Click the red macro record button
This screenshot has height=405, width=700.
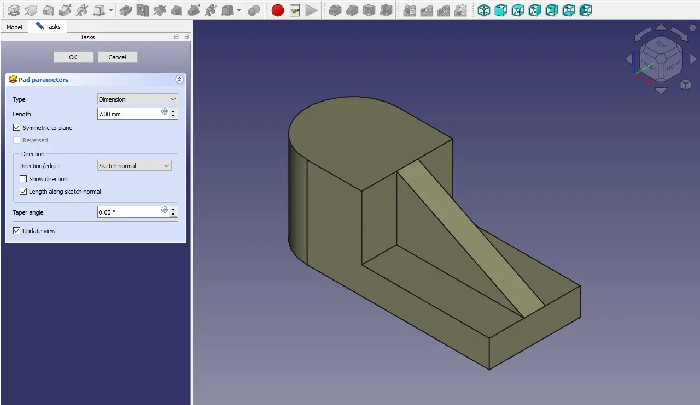tap(278, 10)
